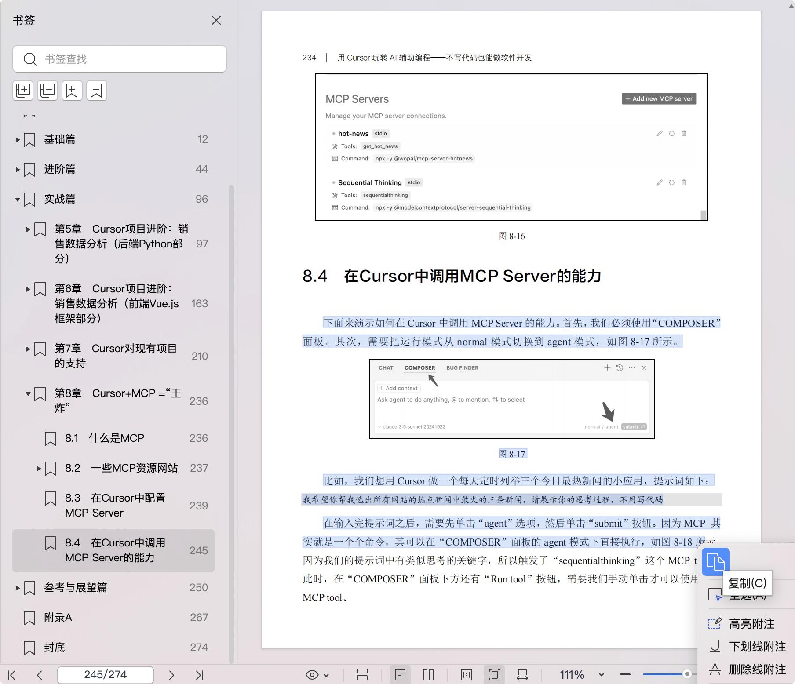Click the fit-height page break icon
795x684 pixels.
click(362, 675)
